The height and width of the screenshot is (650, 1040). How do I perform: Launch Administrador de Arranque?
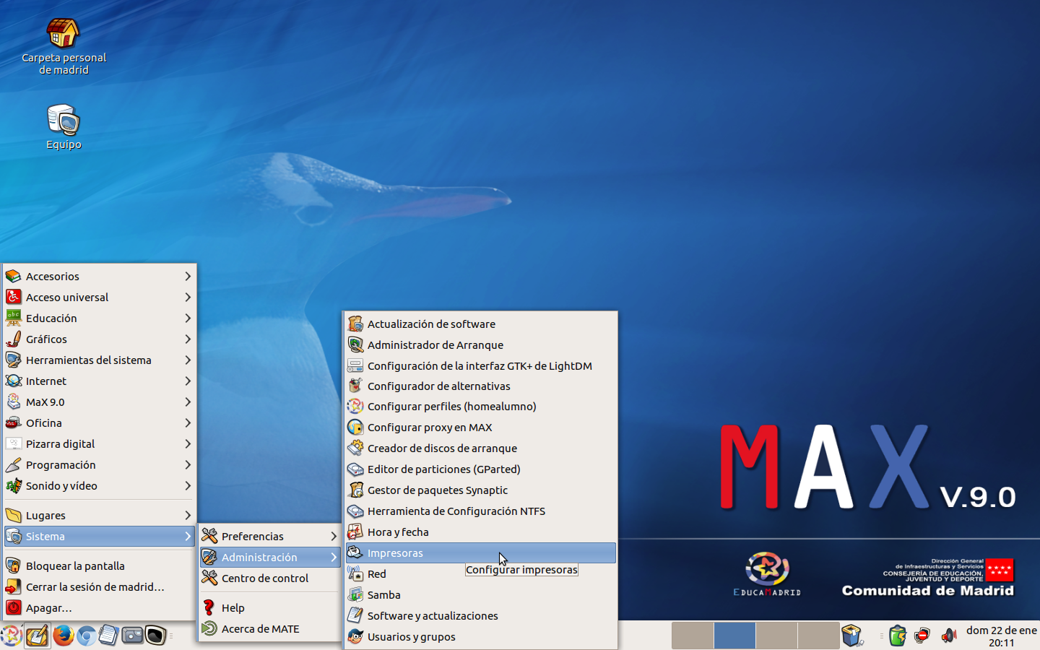481,345
